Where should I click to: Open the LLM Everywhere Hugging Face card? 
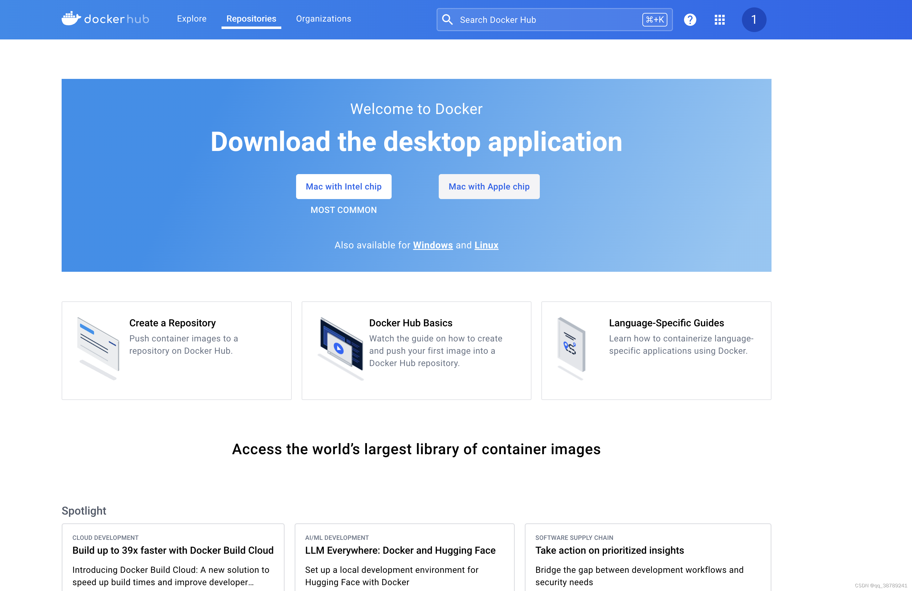[x=400, y=550]
